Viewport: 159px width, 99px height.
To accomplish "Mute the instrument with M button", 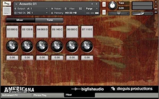I will (104, 12).
